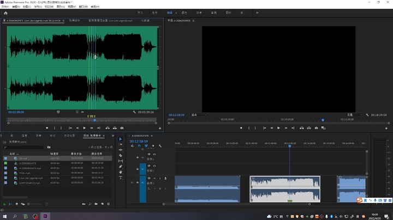This screenshot has width=393, height=220.
Task: Click Program monitor playhead scrubber
Action: click(323, 120)
